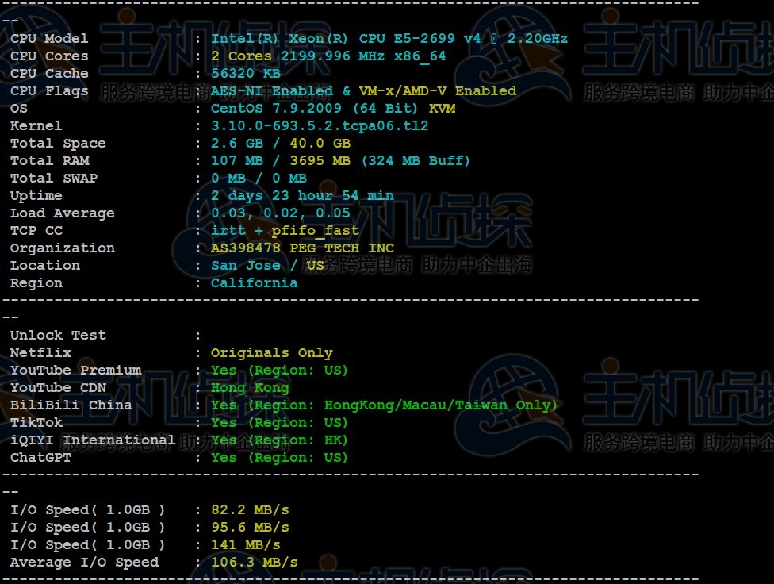Select the Kernel label

(x=36, y=126)
